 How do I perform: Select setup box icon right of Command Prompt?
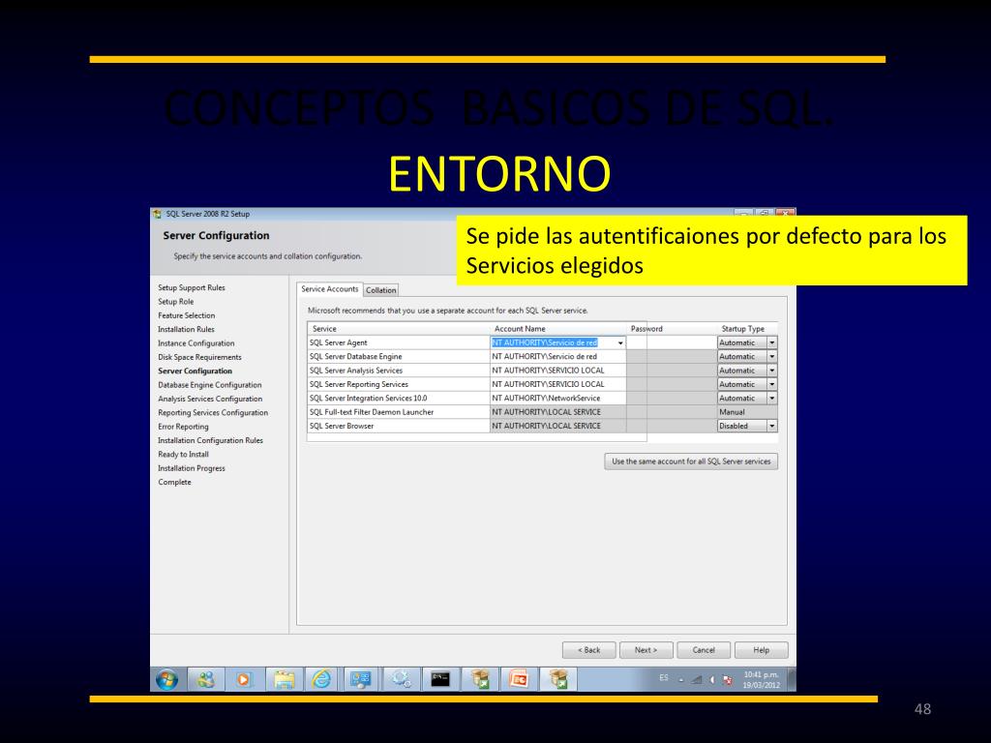point(480,680)
